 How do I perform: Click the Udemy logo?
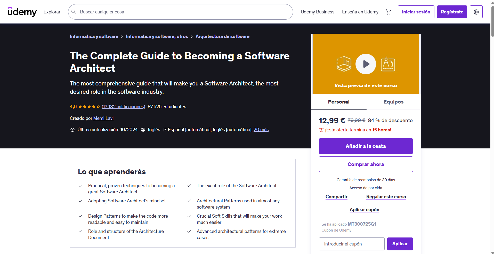(x=22, y=12)
